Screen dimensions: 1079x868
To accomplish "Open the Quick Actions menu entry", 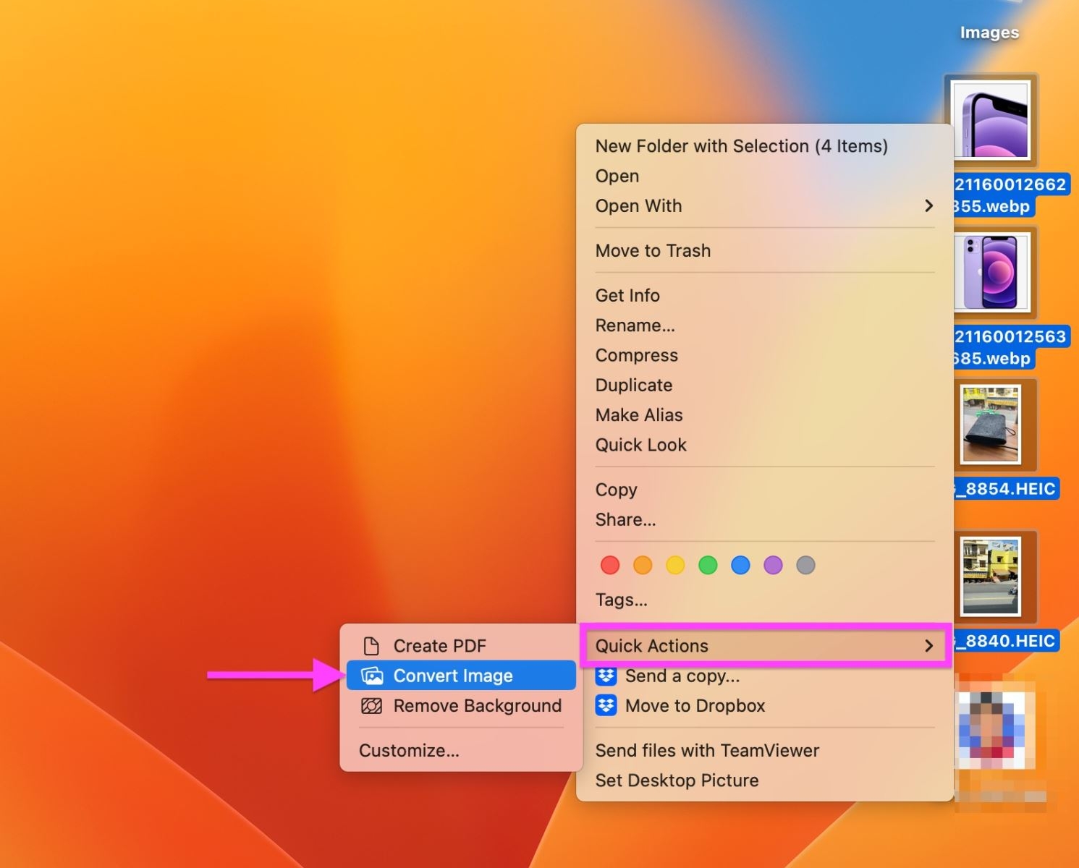I will 764,646.
